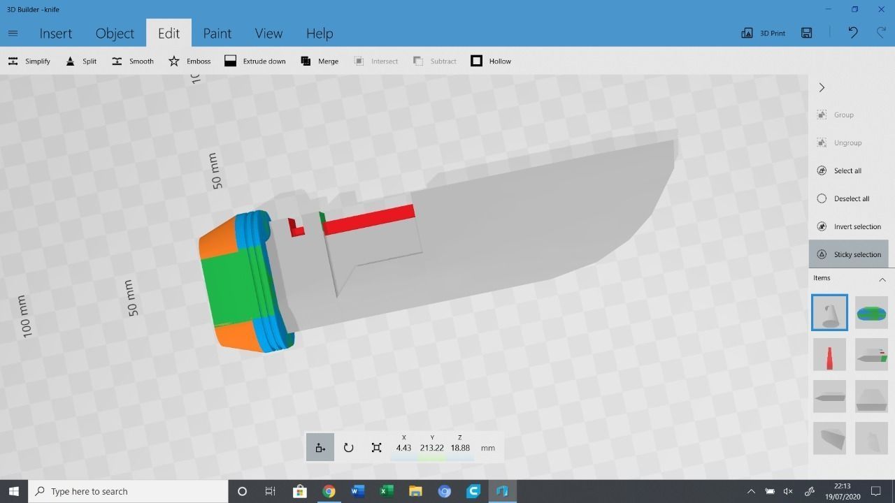
Task: Open Word from the taskbar
Action: tap(357, 491)
